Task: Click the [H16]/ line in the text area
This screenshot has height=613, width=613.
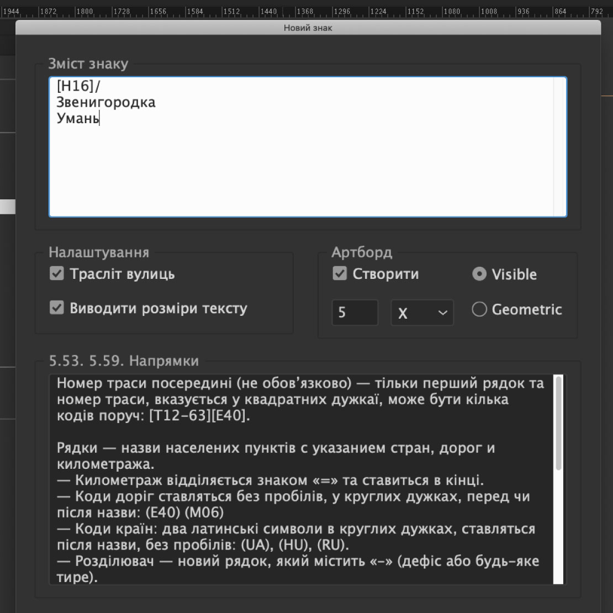Action: click(x=78, y=86)
